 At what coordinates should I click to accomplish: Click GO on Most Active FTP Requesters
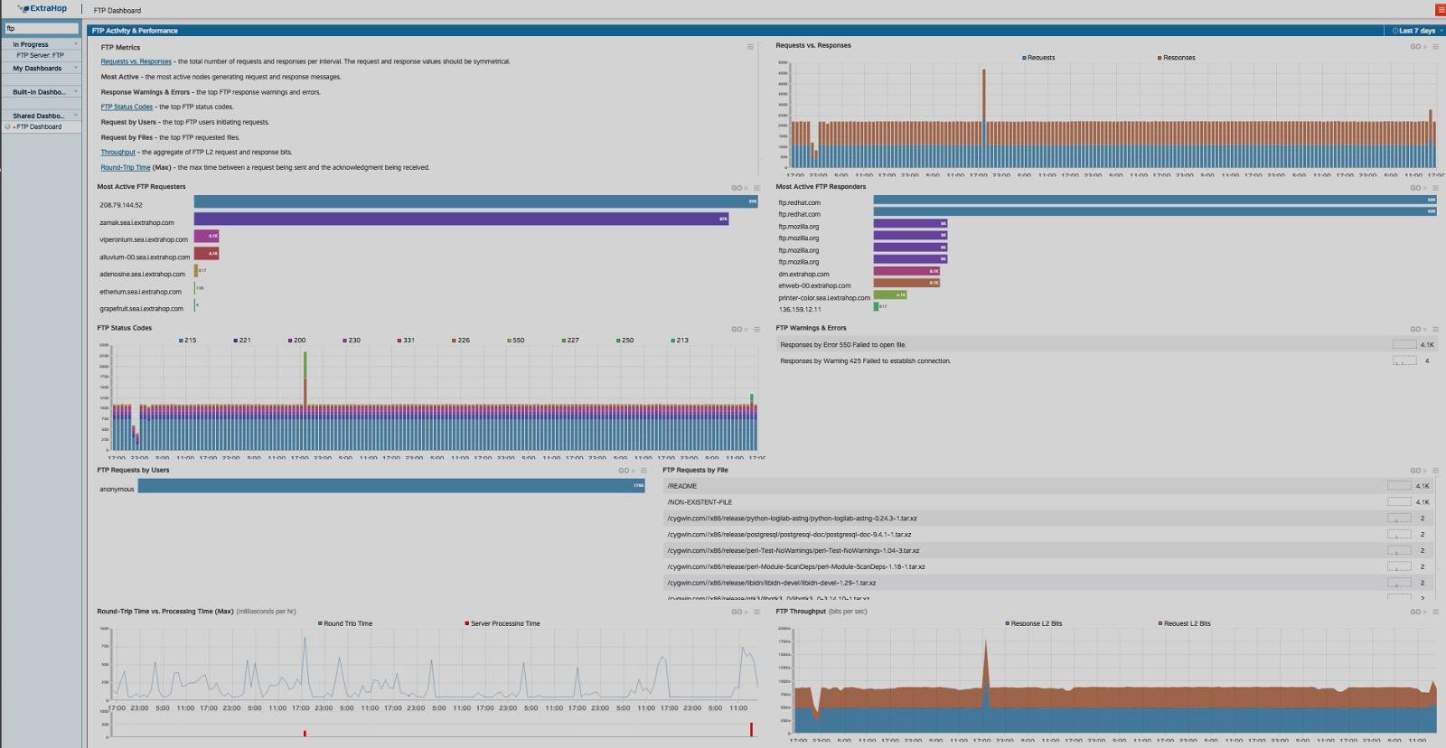[x=738, y=188]
